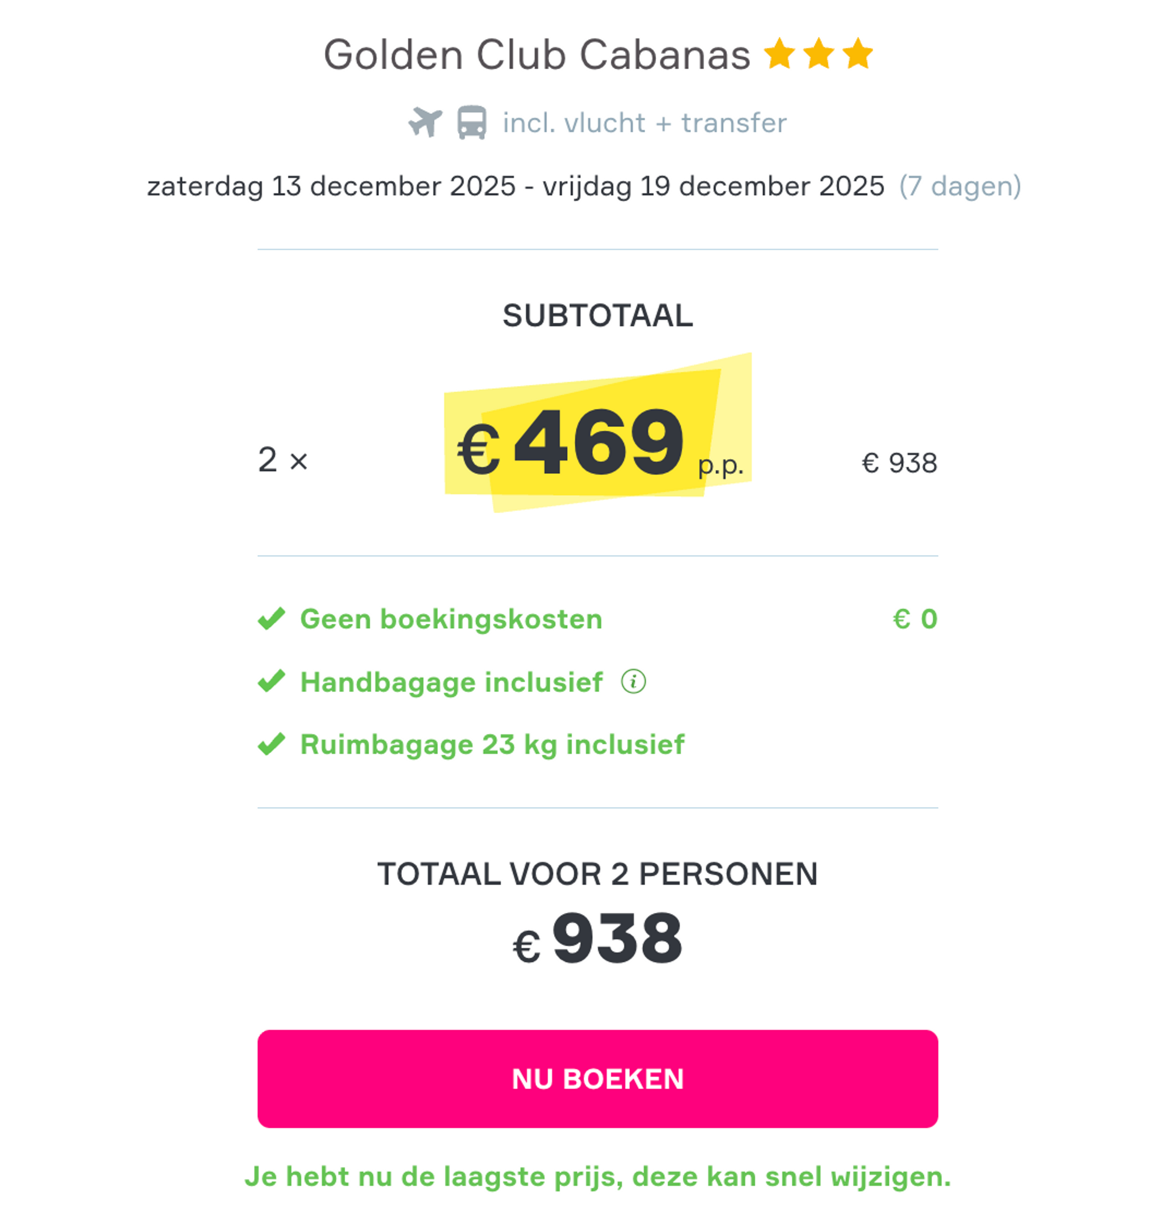
Task: Click the Golden Club Cabanas hotel title
Action: click(x=536, y=55)
